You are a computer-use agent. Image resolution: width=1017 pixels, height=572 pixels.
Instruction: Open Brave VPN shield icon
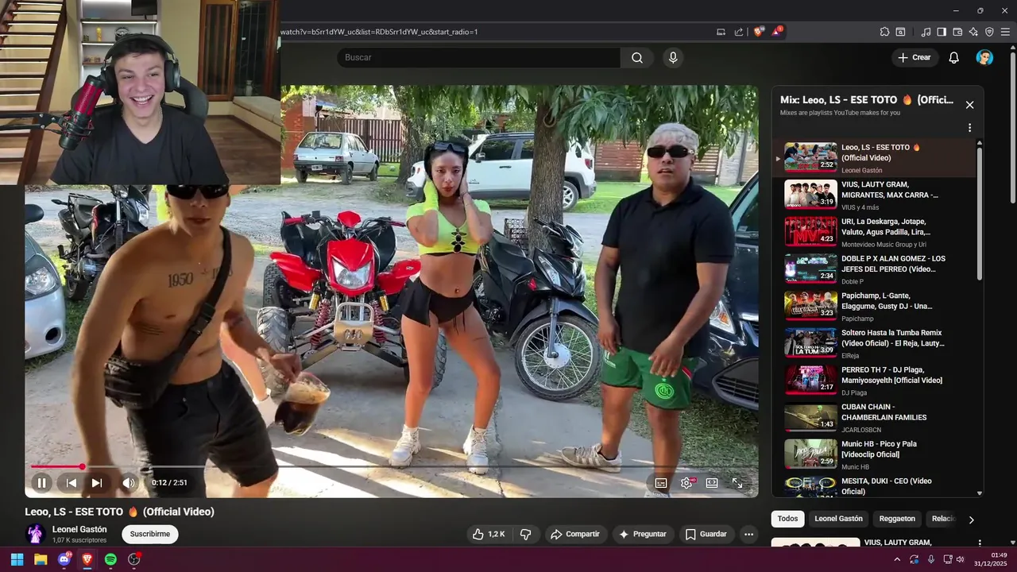[989, 32]
